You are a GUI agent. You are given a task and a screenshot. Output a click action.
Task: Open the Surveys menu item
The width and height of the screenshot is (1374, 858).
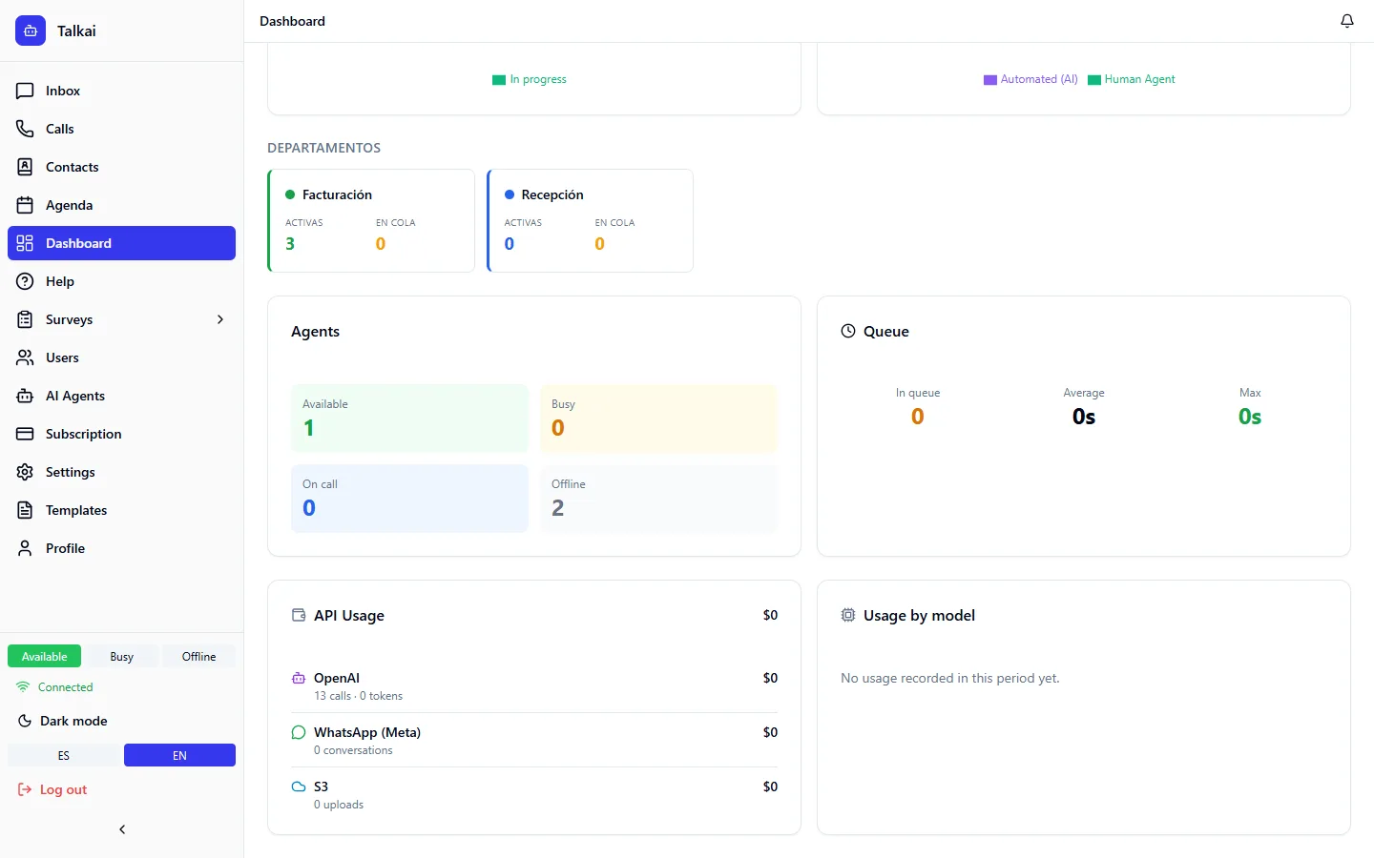pos(121,319)
